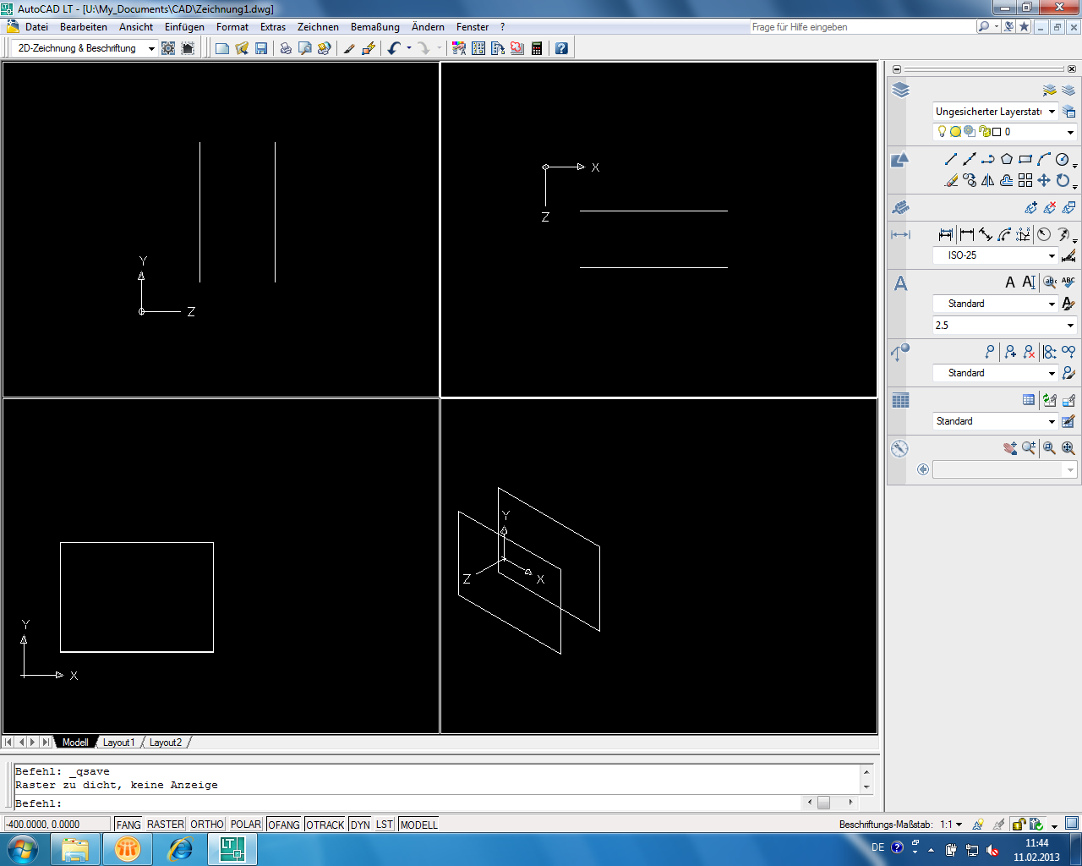Open the layer 0 dropdown

coord(1004,132)
